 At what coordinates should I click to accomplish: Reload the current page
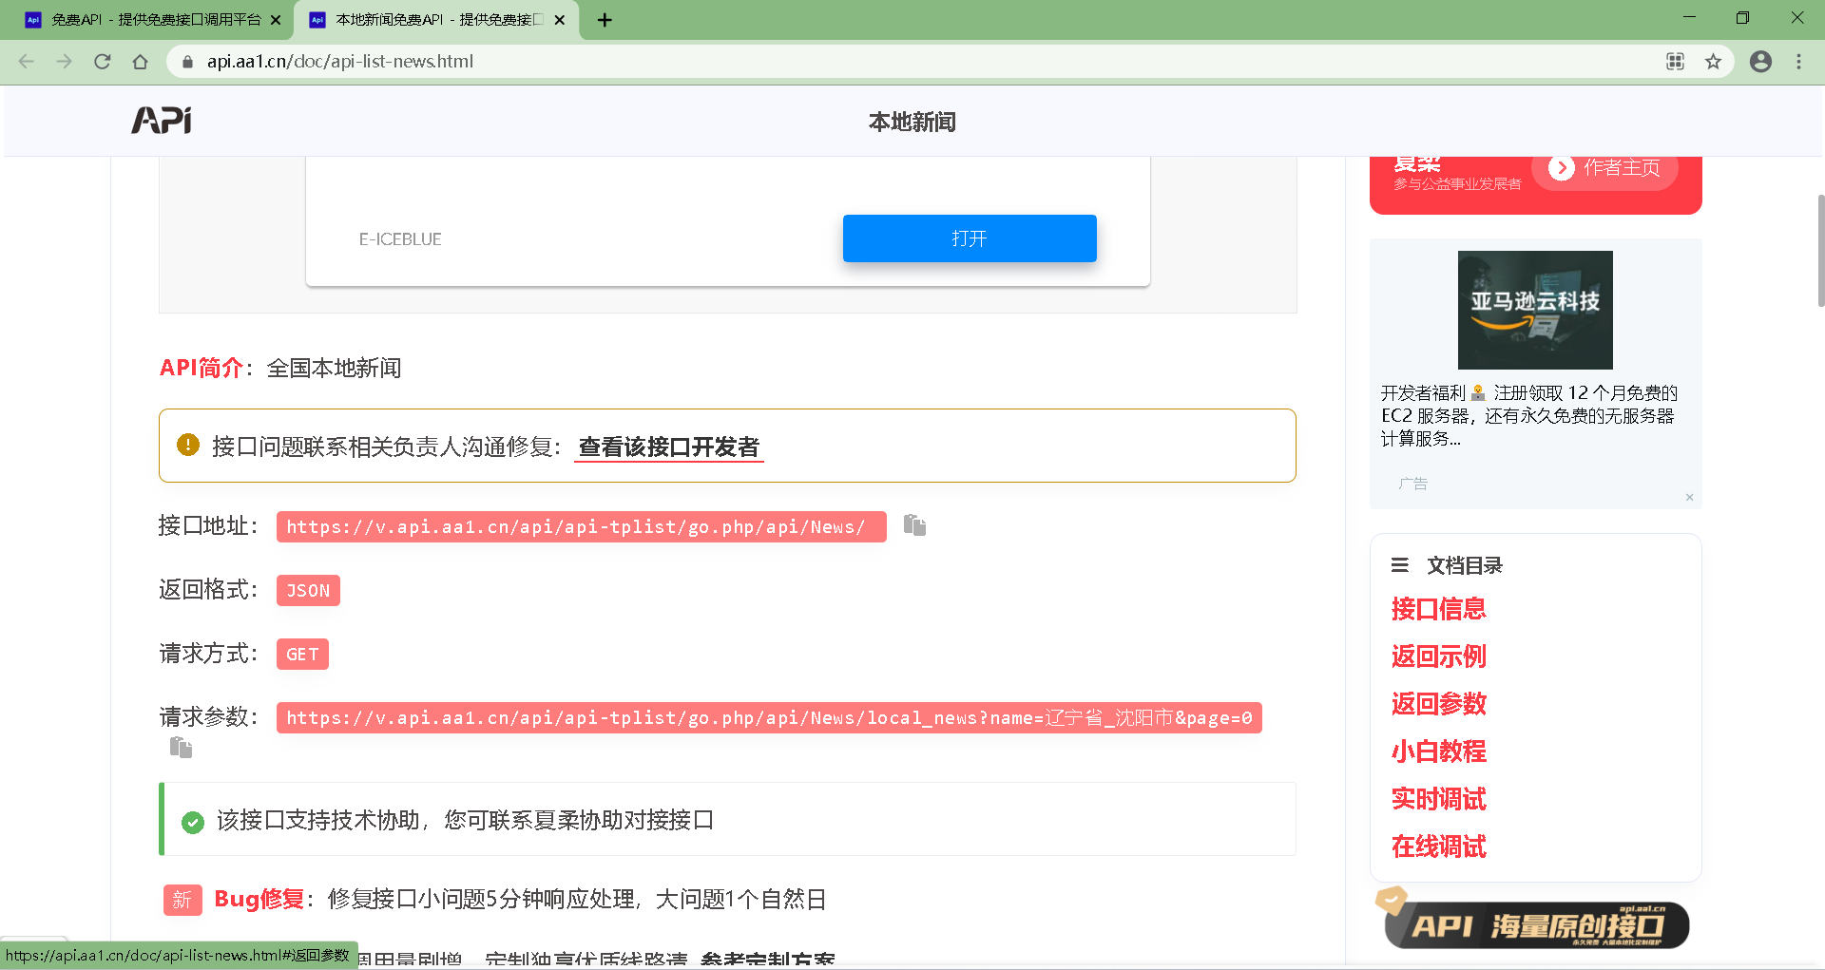(x=103, y=62)
